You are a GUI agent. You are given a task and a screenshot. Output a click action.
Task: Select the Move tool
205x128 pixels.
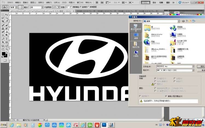[x=7, y=14]
